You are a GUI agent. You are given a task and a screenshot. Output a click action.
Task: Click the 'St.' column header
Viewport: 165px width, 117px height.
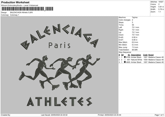click(x=129, y=55)
